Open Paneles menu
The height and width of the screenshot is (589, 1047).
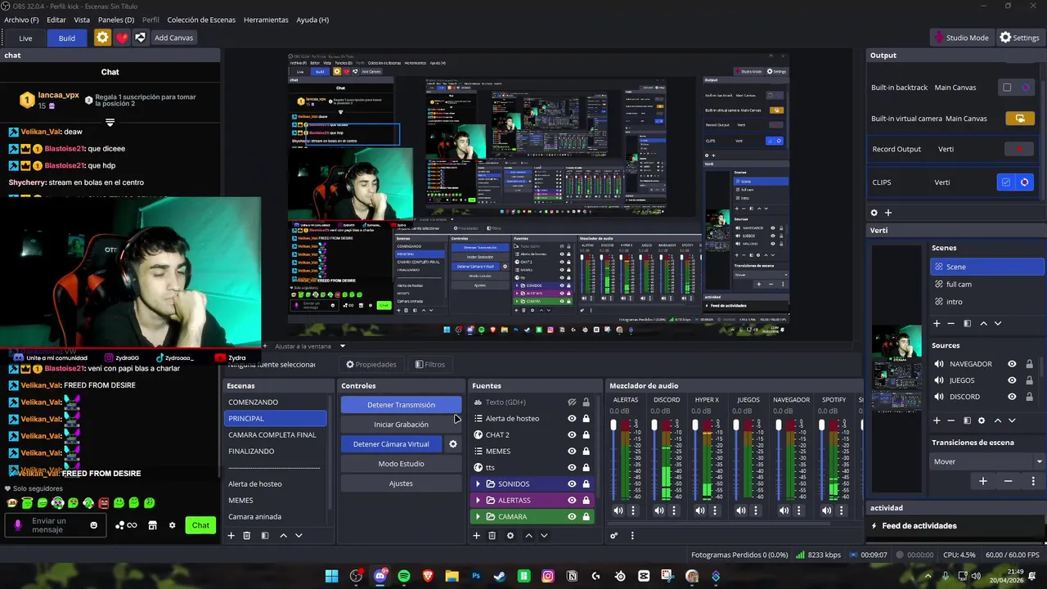(116, 20)
